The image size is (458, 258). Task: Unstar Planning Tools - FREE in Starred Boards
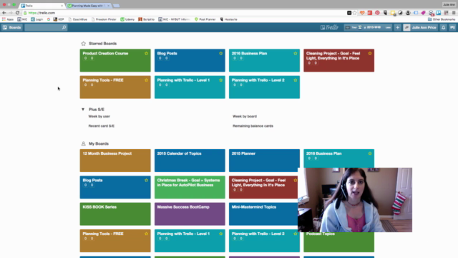tap(146, 80)
